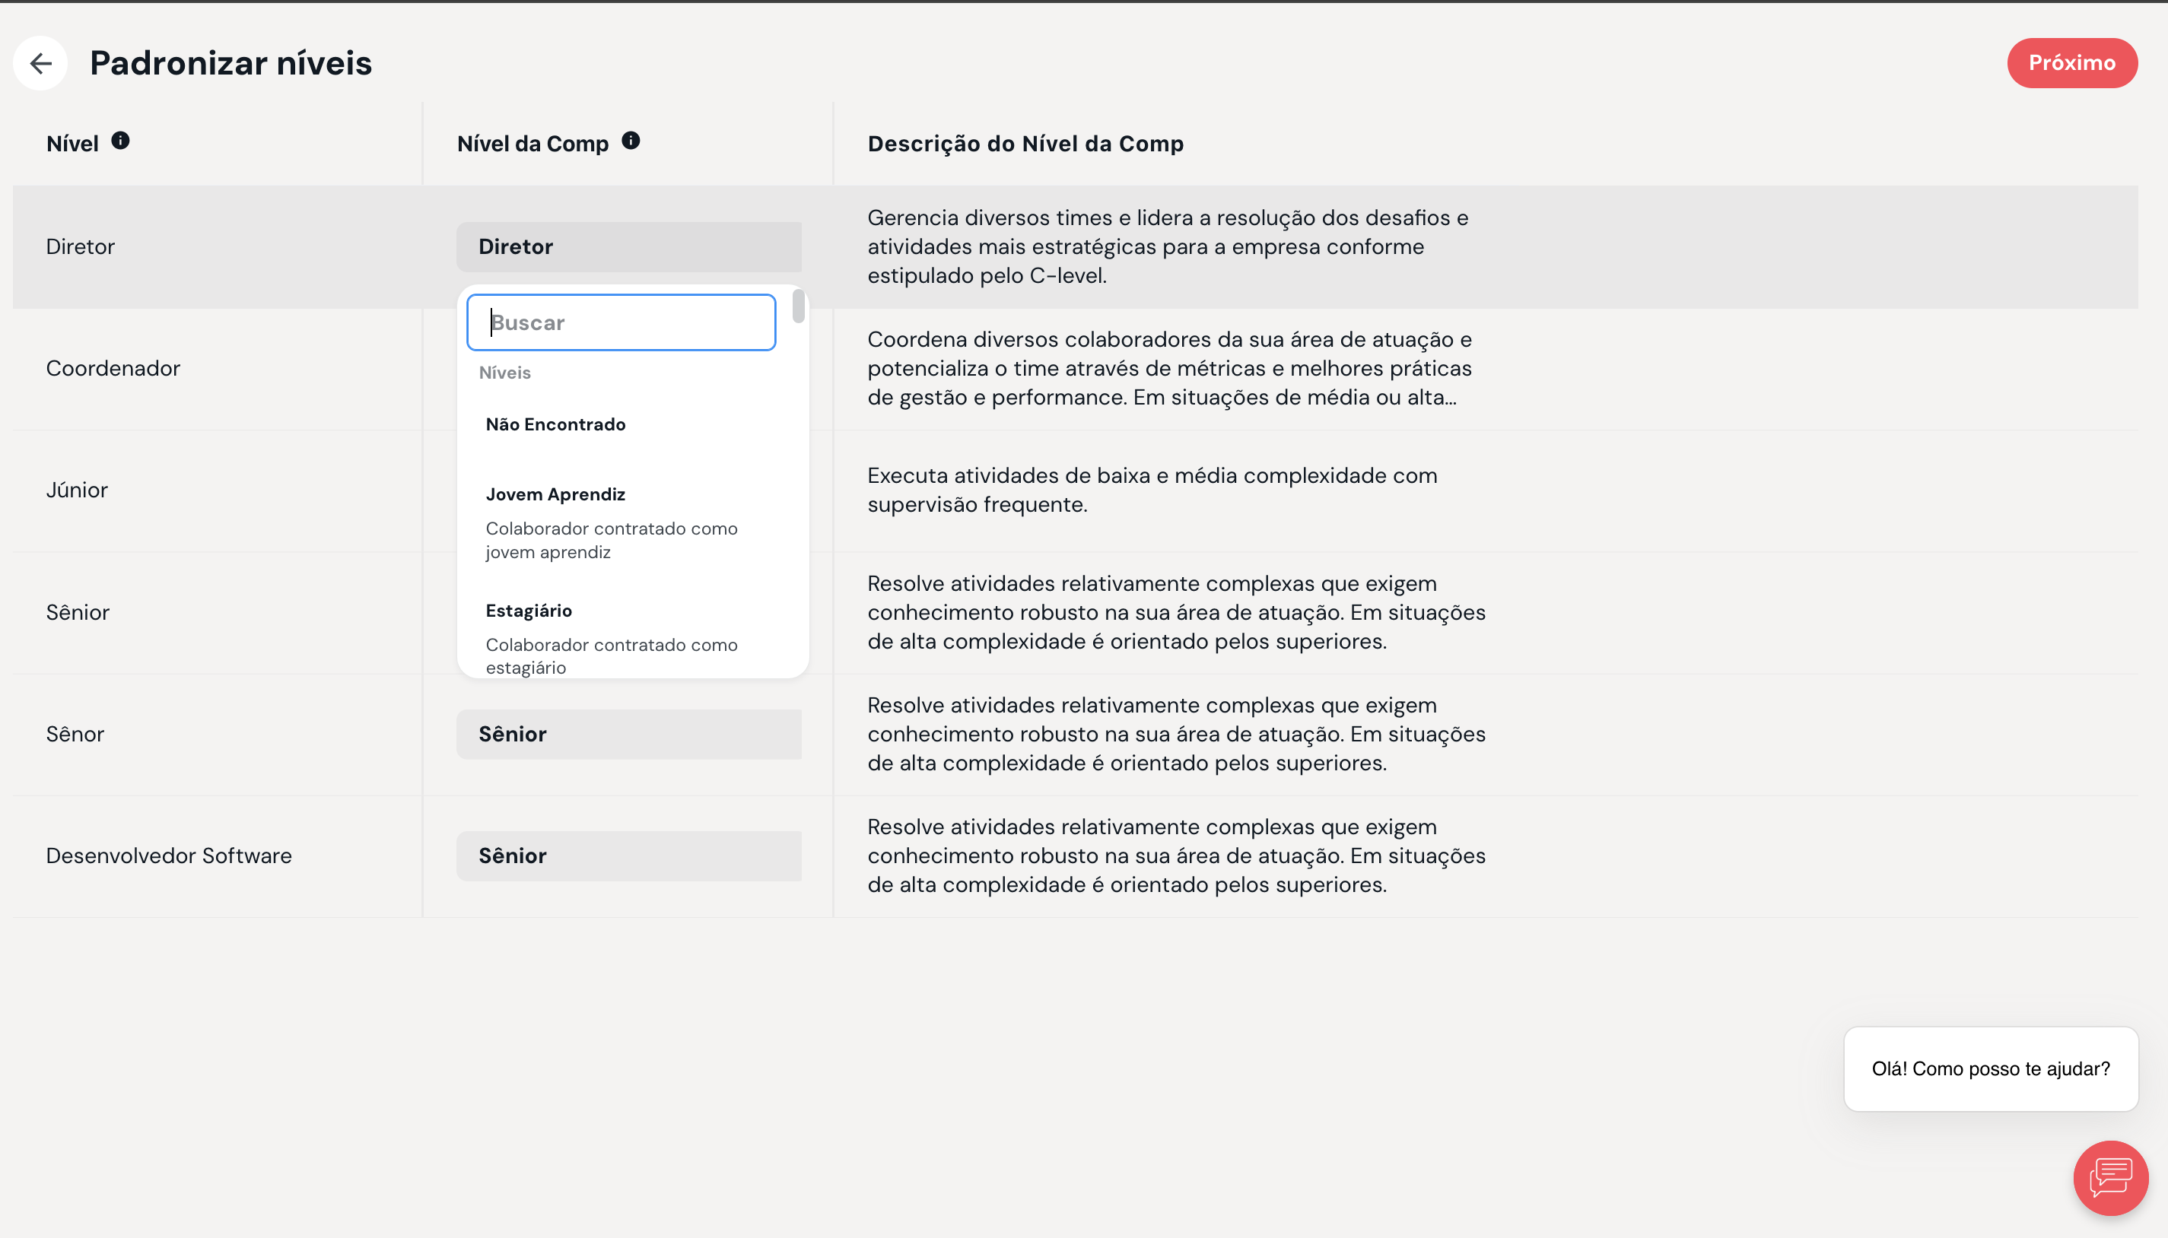Open the Diretor level dropdown
Viewport: 2168px width, 1238px height.
628,246
